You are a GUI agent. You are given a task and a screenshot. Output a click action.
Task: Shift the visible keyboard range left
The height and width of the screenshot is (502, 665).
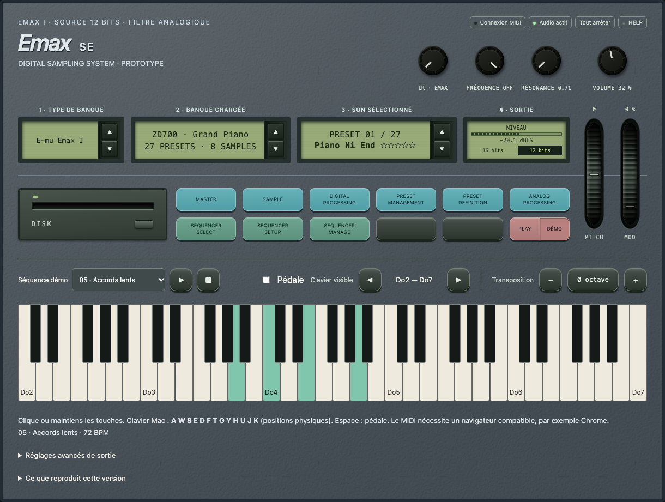click(x=370, y=280)
